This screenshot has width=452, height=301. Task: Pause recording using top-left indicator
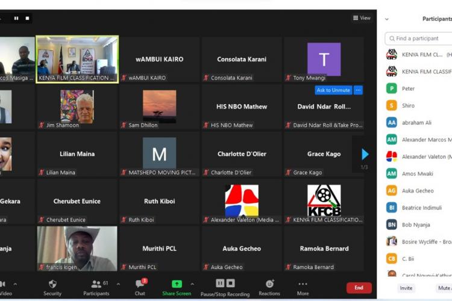(x=16, y=18)
